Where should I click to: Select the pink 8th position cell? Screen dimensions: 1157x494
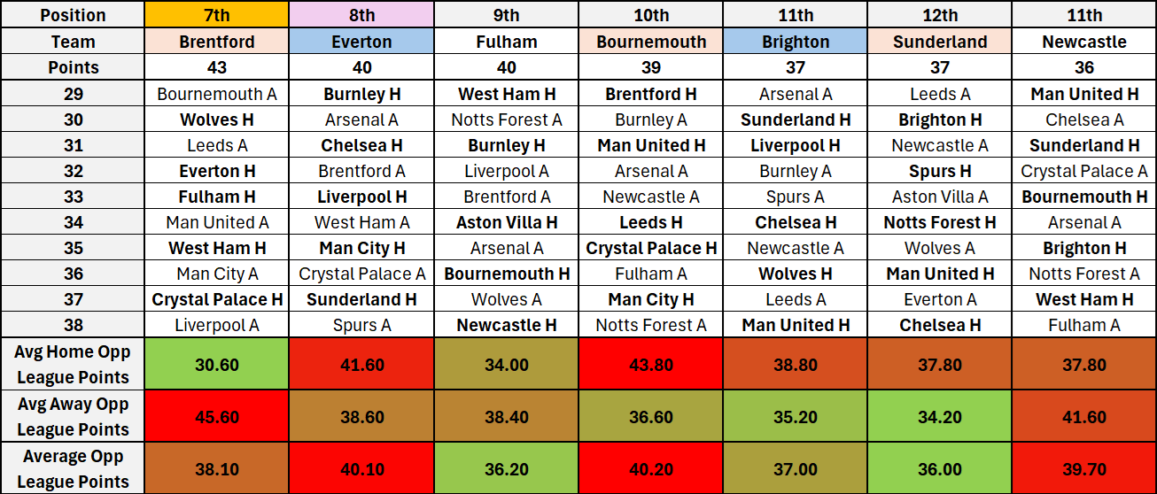click(x=361, y=15)
